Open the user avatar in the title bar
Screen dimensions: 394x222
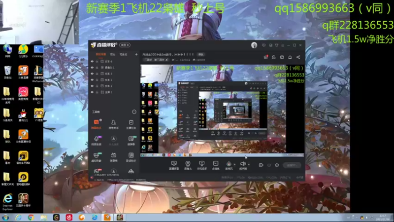(x=254, y=45)
